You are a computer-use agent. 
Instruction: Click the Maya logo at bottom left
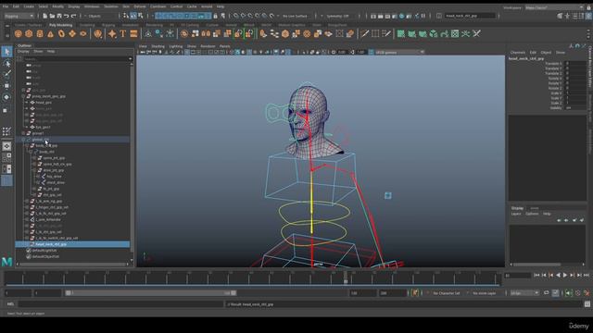6,261
